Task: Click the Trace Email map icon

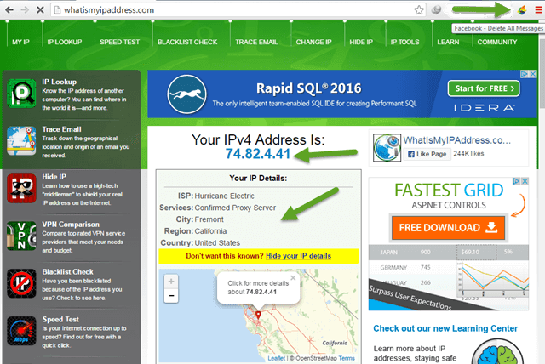Action: [21, 141]
